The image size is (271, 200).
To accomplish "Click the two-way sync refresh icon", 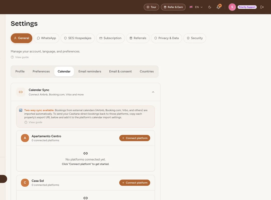I will [x=21, y=110].
